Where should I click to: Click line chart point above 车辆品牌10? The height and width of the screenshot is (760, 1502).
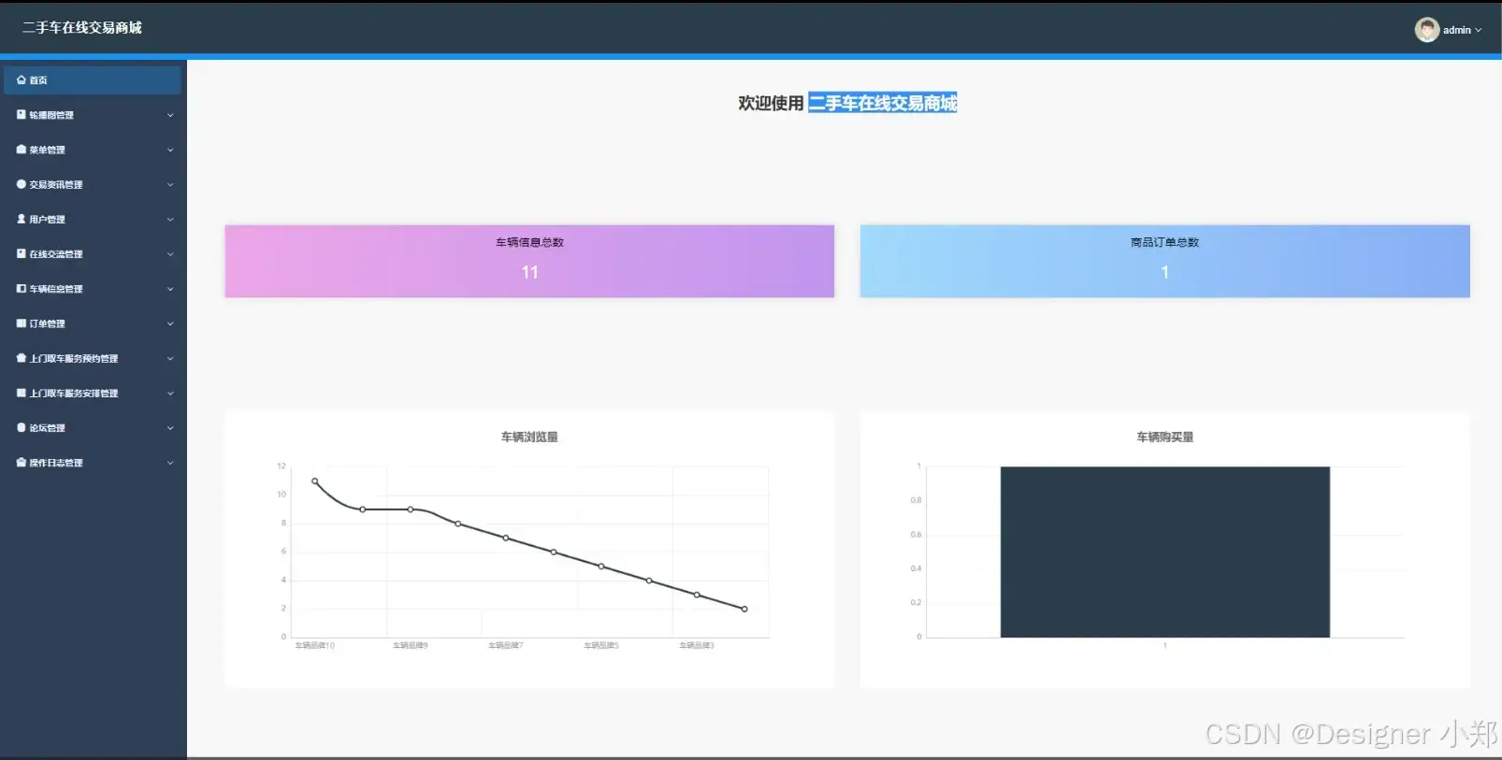pos(314,481)
